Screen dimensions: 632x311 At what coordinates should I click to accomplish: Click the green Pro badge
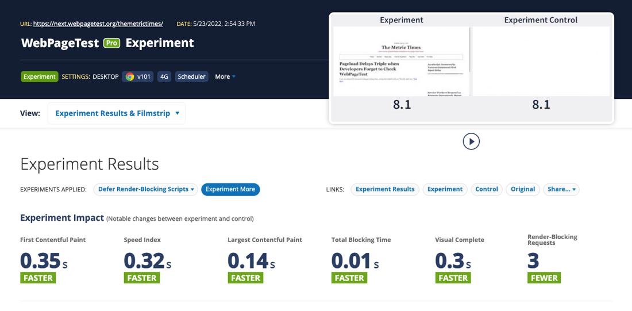tap(112, 43)
